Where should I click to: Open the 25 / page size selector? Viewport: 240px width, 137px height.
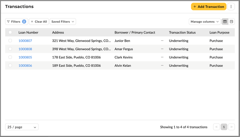point(22,127)
